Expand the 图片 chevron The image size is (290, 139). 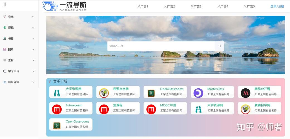pyautogui.click(x=33, y=49)
